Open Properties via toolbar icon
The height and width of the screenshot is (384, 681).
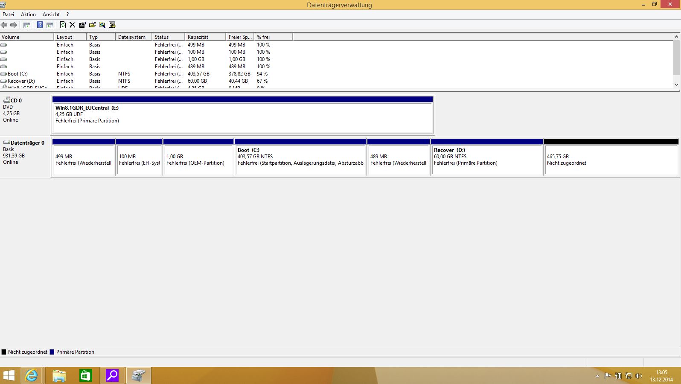82,25
